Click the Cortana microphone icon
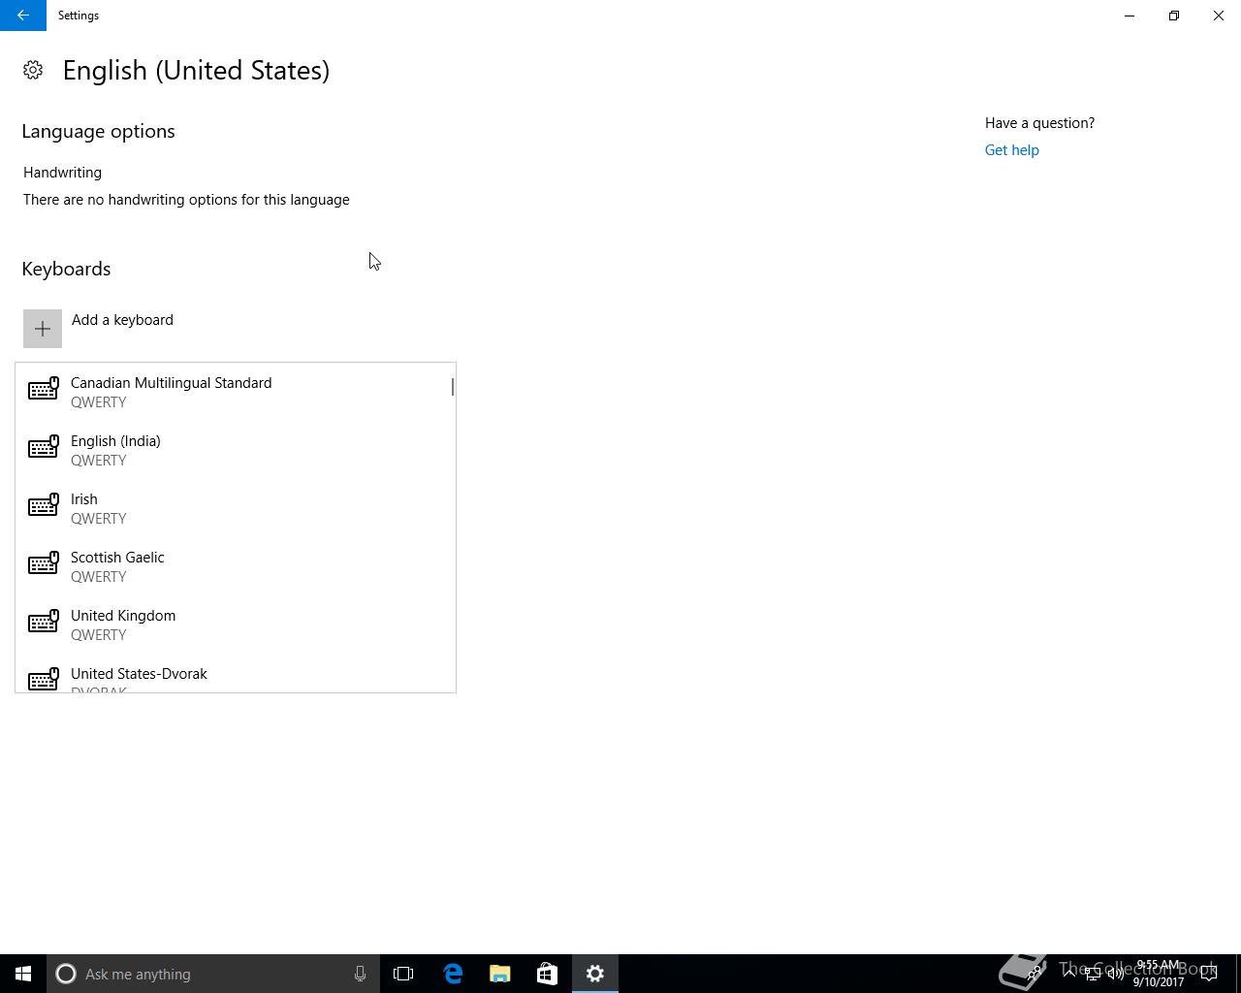This screenshot has width=1241, height=993. (x=360, y=974)
